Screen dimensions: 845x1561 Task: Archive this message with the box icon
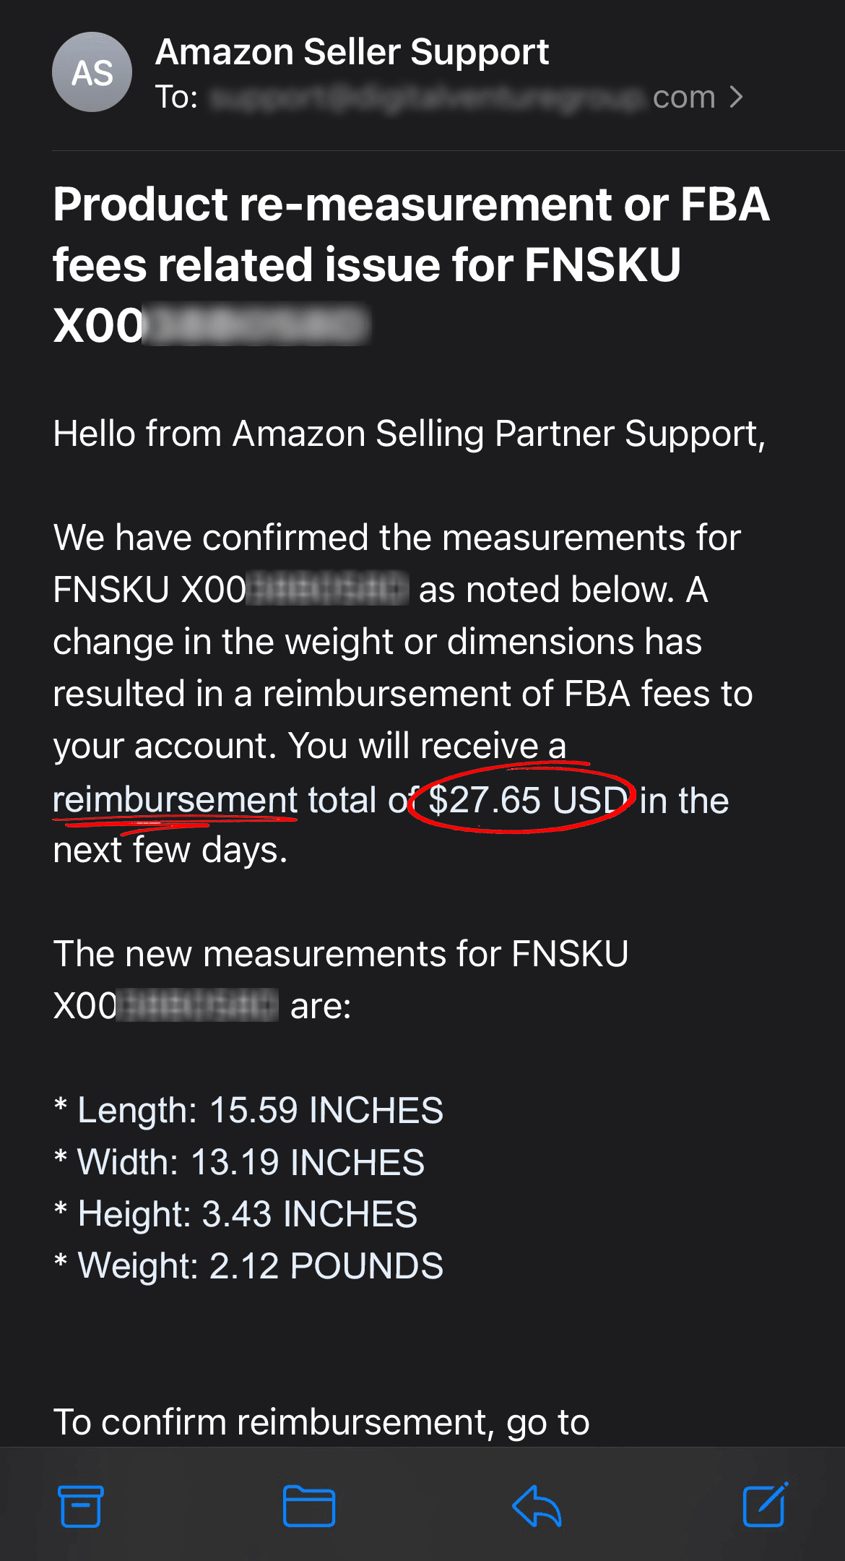[80, 1506]
